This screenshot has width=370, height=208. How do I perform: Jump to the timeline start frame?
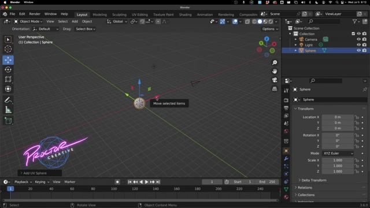tap(129, 182)
